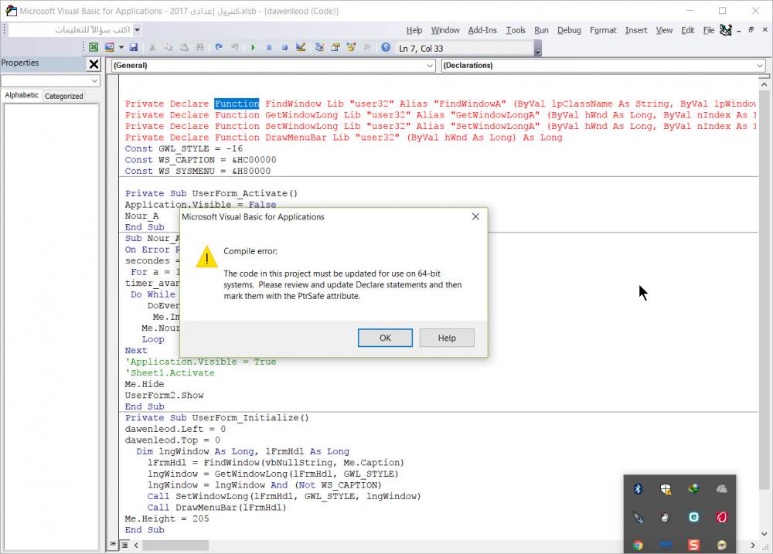
Task: Click Help in the Compile error dialog
Action: (447, 338)
